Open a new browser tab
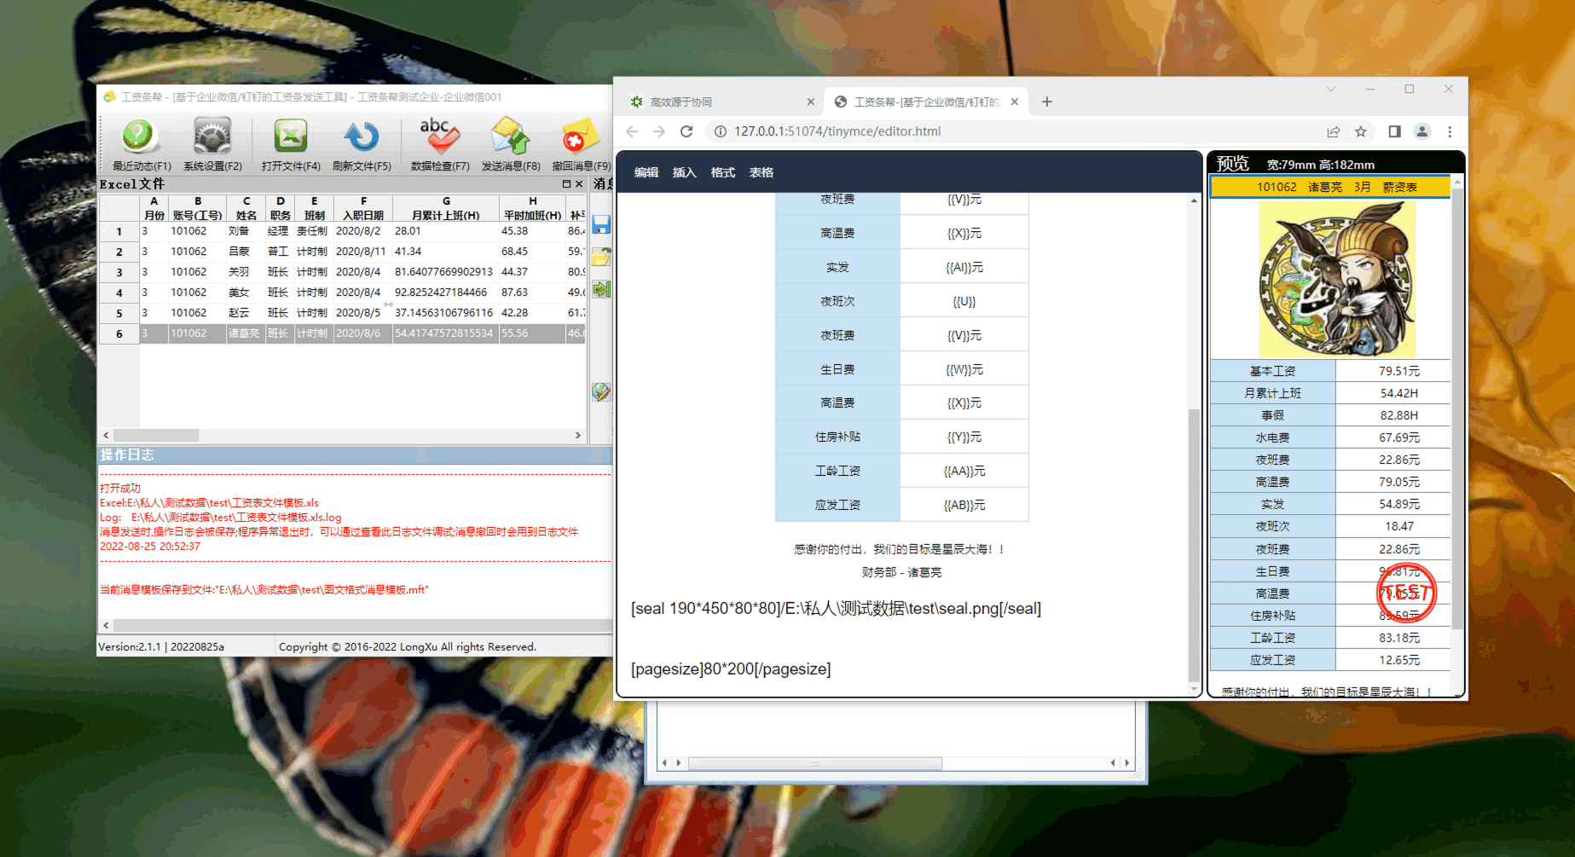This screenshot has height=857, width=1575. (1047, 101)
